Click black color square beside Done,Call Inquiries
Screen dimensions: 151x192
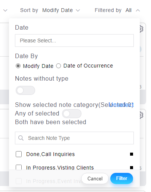click(x=132, y=154)
